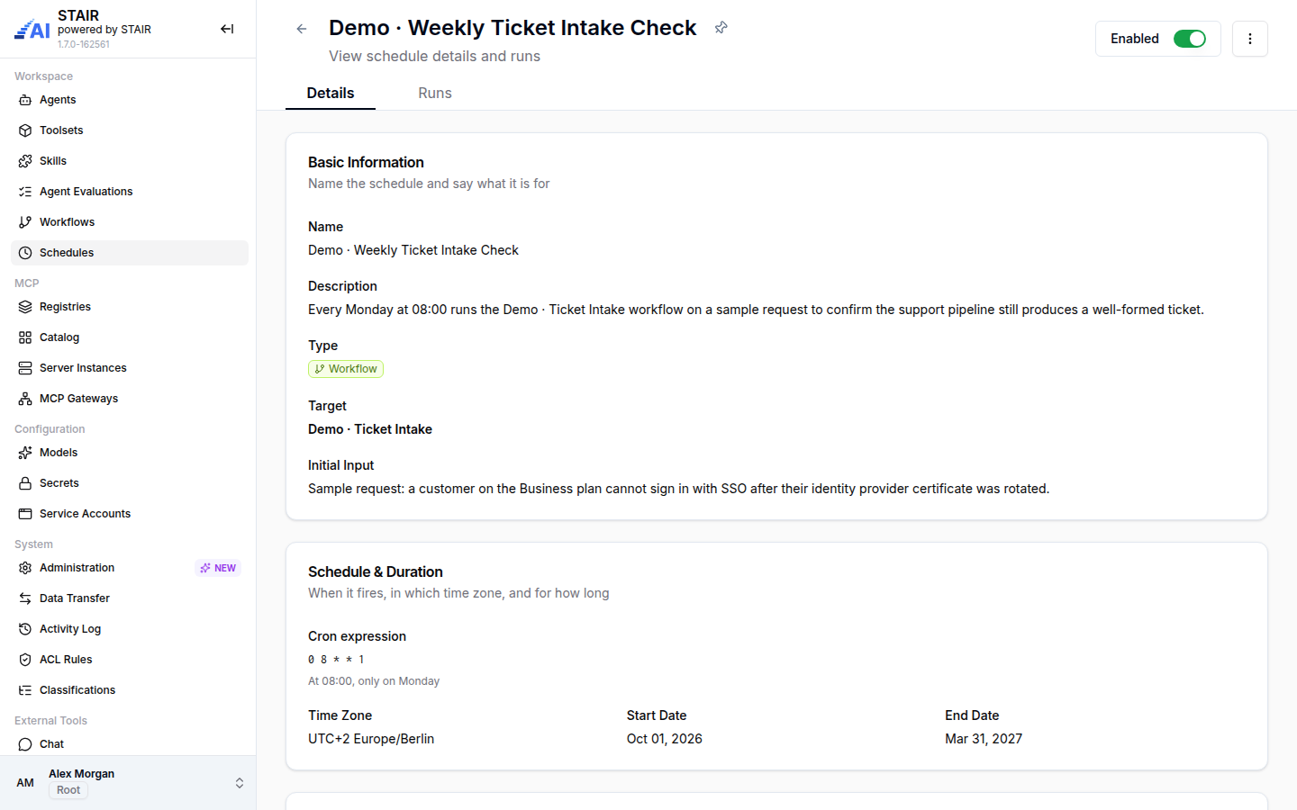The width and height of the screenshot is (1297, 810).
Task: Click the Workflow type badge
Action: (x=346, y=369)
